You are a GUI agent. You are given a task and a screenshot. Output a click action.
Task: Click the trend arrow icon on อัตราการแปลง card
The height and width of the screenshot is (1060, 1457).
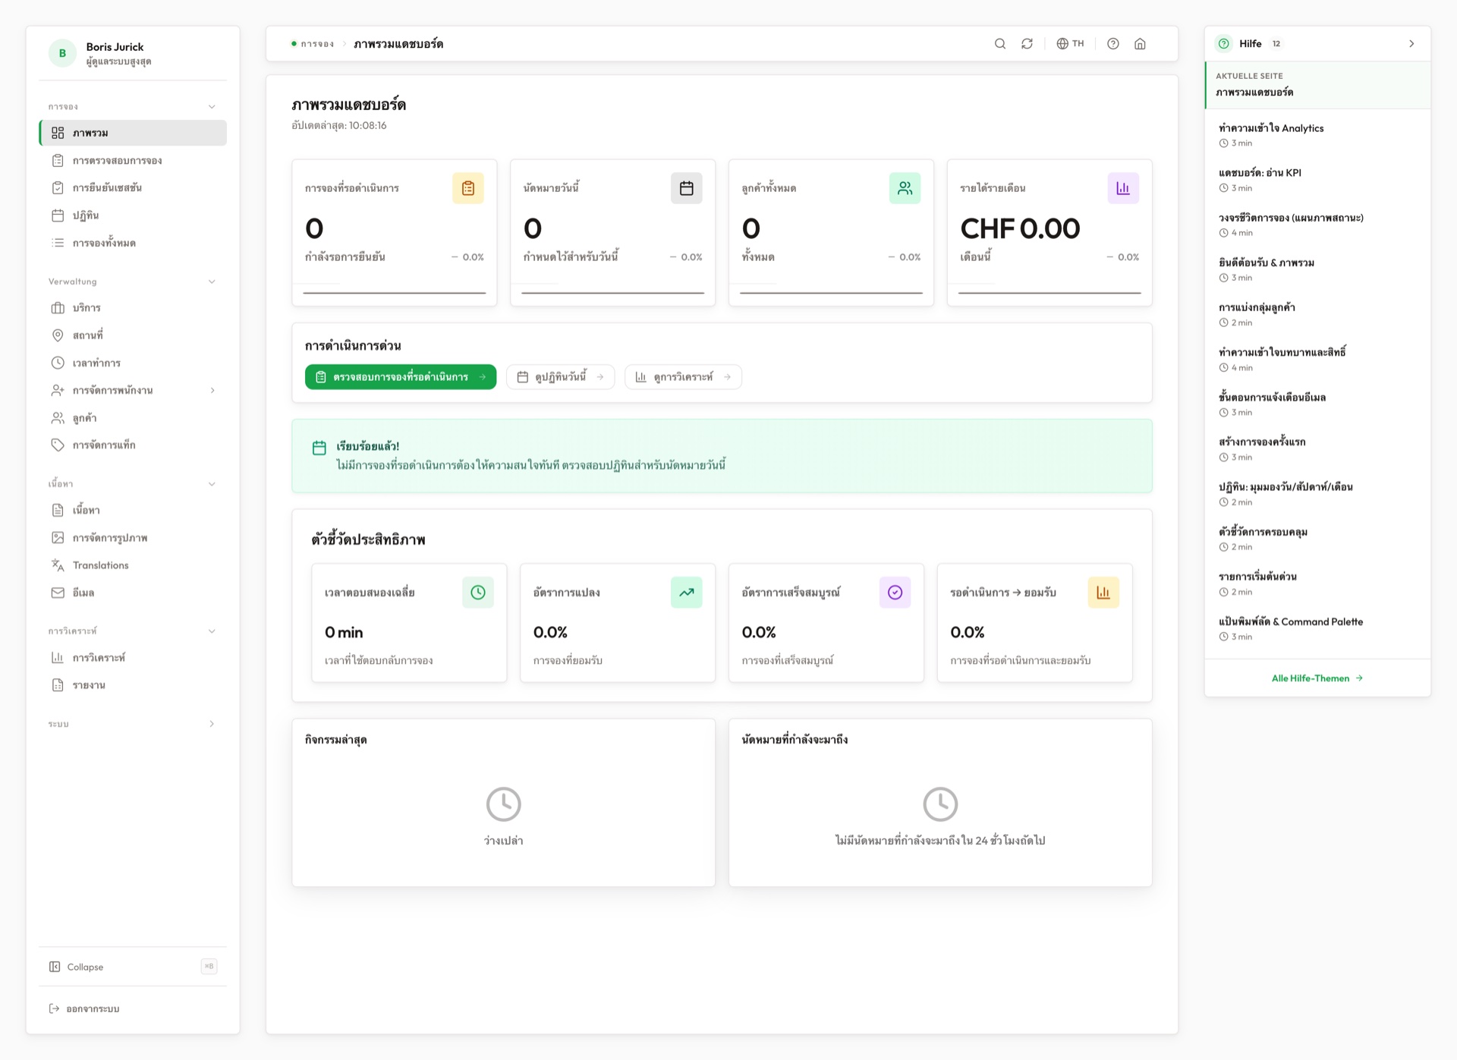point(686,593)
